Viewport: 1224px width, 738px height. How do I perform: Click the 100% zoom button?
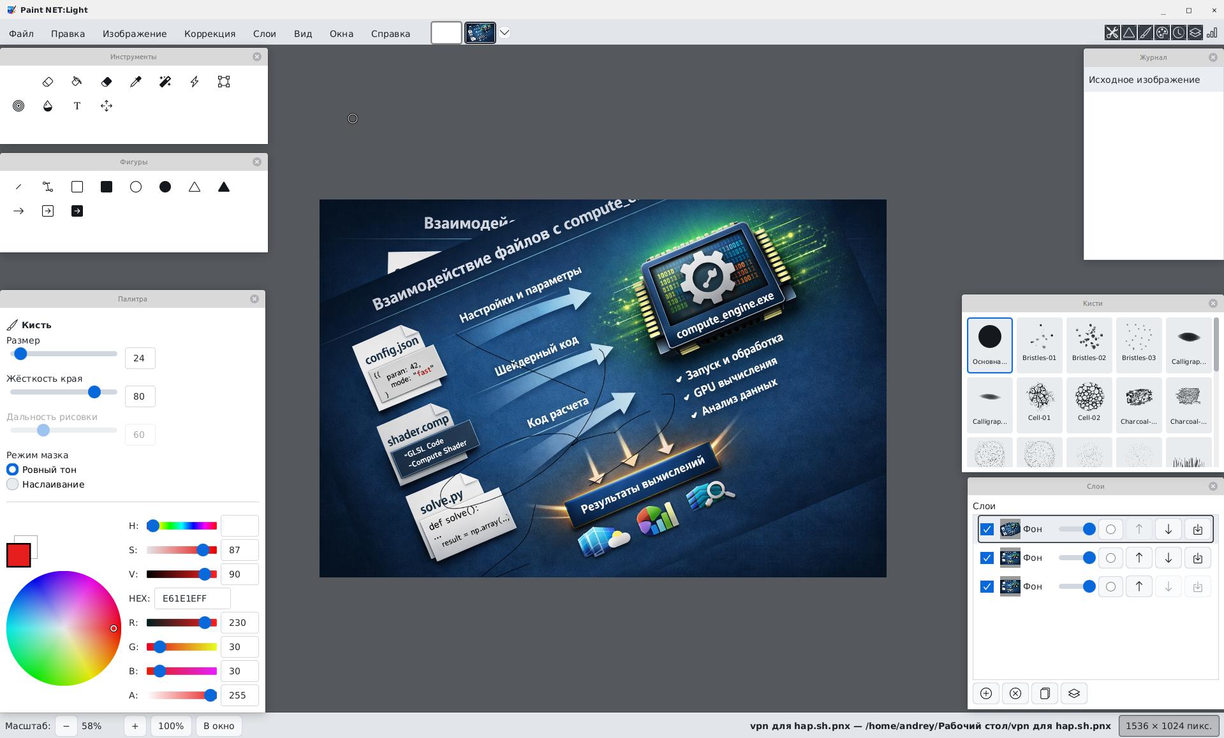[171, 726]
